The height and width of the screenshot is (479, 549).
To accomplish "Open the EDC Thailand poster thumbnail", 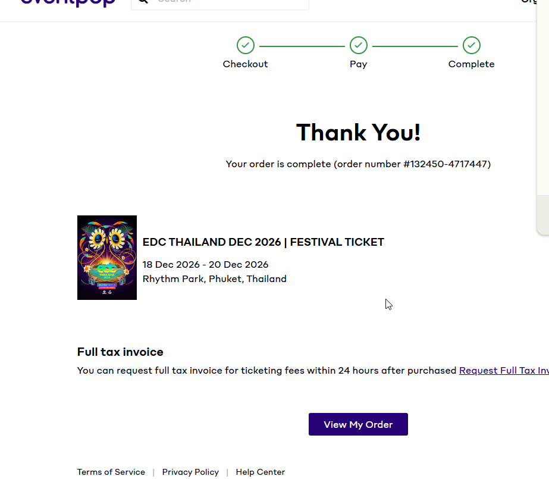I will click(x=107, y=258).
